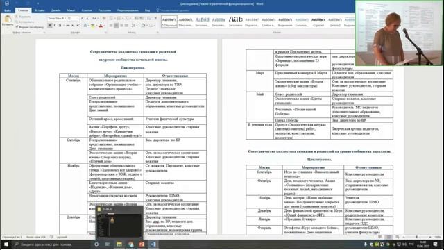The height and width of the screenshot is (250, 444).
Task: Toggle Align Right
Action: pos(121,26)
